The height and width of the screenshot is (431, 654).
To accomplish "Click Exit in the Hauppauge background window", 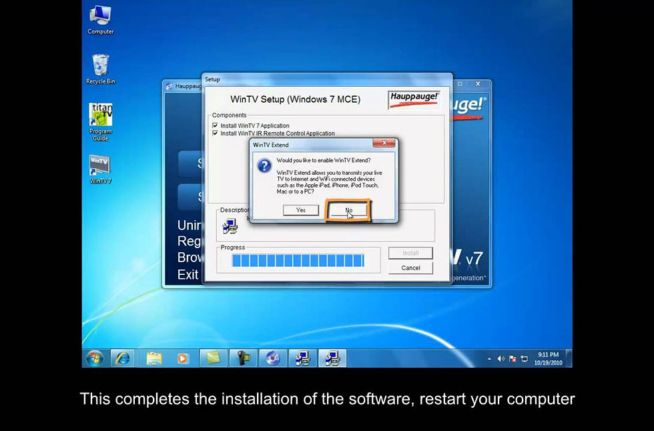I will 188,275.
